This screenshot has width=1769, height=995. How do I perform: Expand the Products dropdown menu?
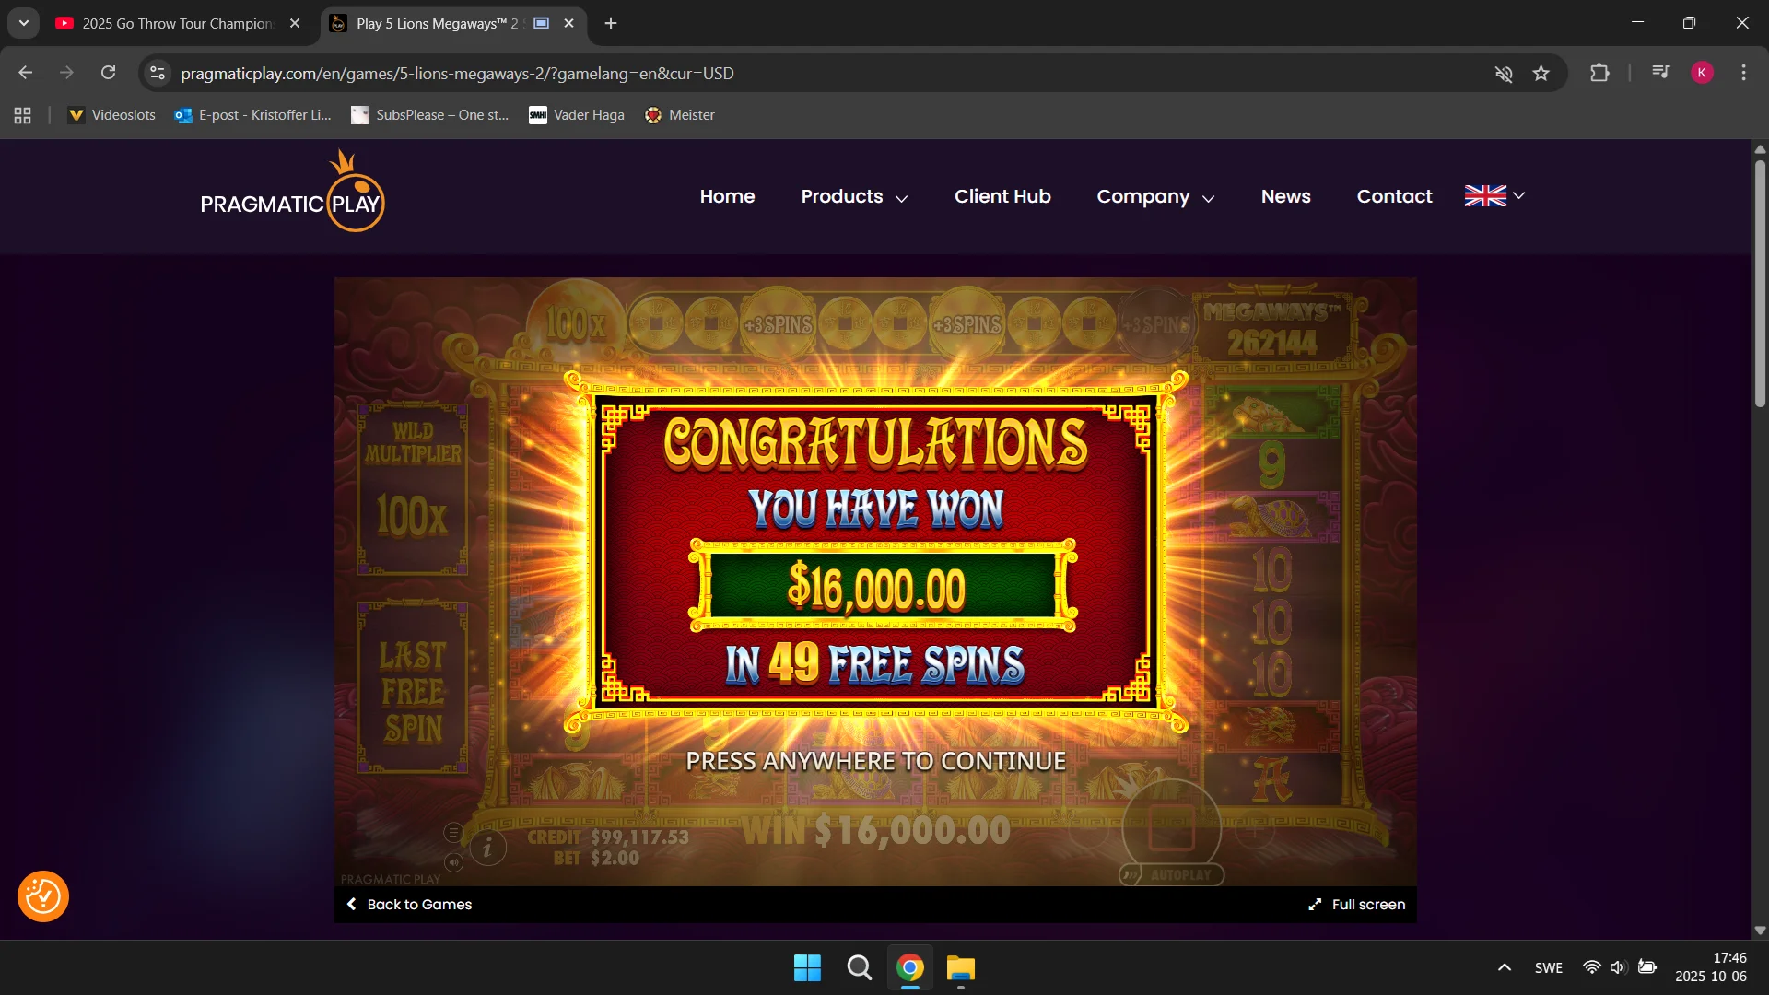point(854,196)
